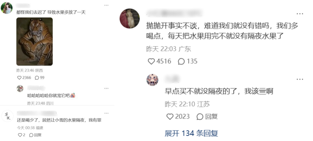View the sitting tiger image
This screenshot has height=141, width=313.
[34, 42]
